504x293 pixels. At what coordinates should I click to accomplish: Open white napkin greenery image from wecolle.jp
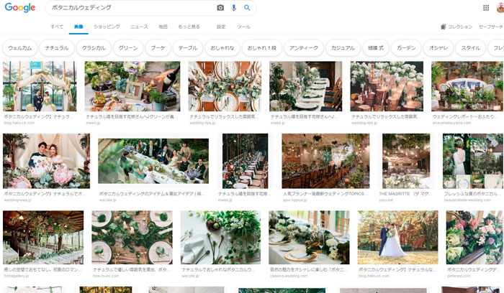[220, 238]
